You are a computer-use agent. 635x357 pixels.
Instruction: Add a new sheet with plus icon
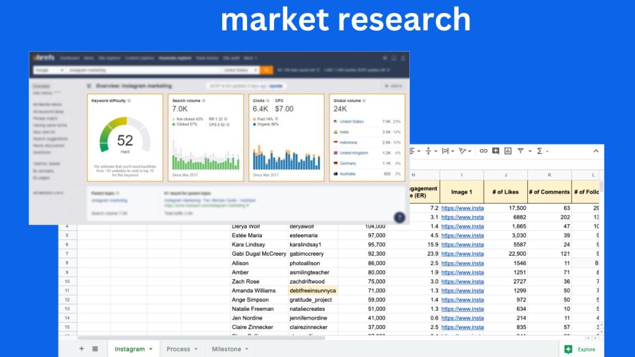tap(82, 349)
